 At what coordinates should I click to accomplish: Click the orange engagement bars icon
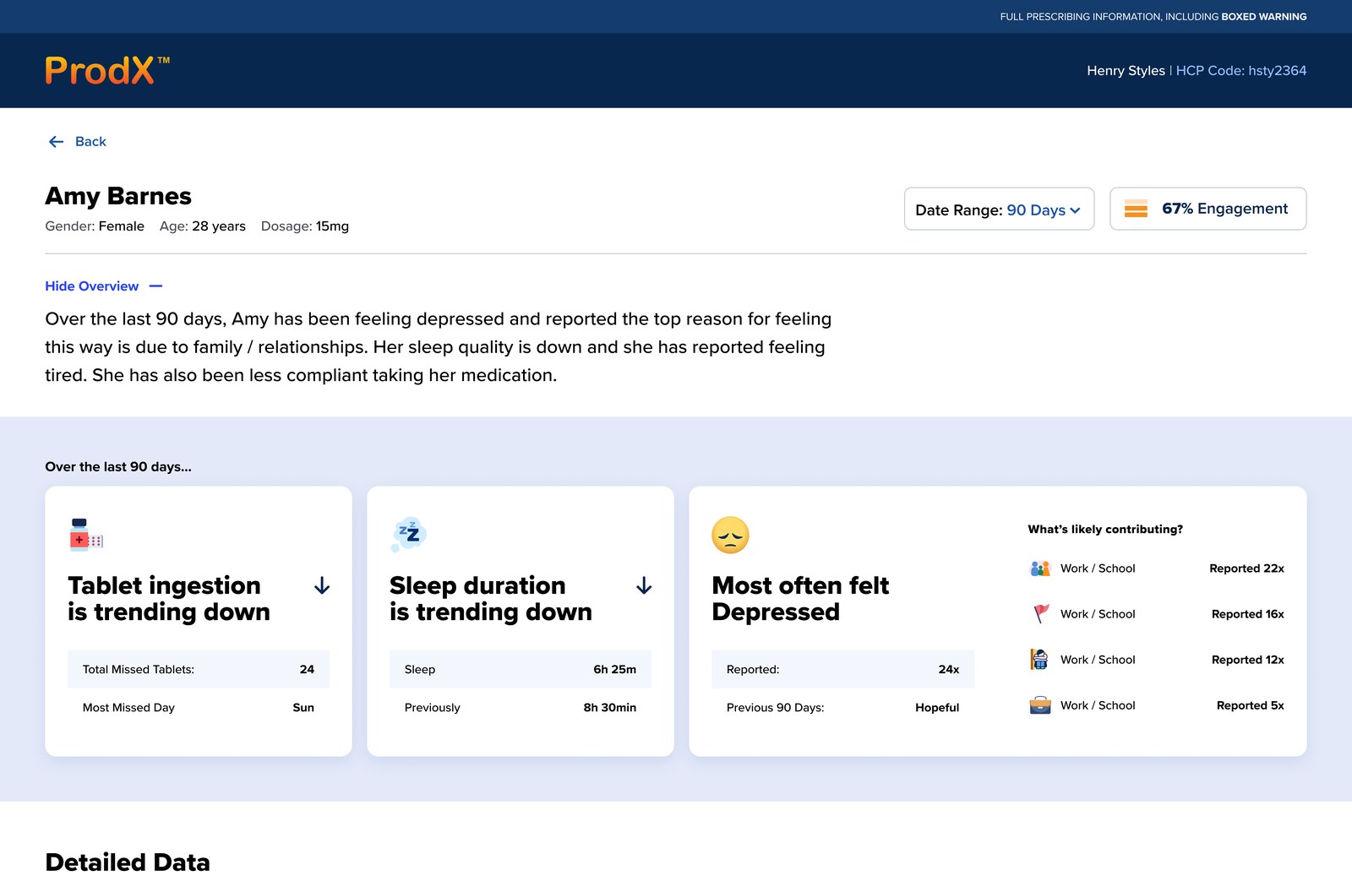(1136, 209)
